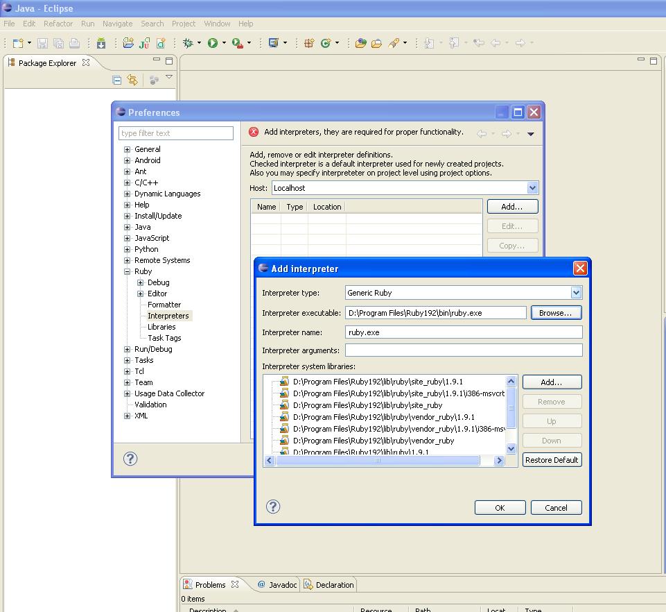Open the Interpreter type dropdown

click(x=577, y=293)
